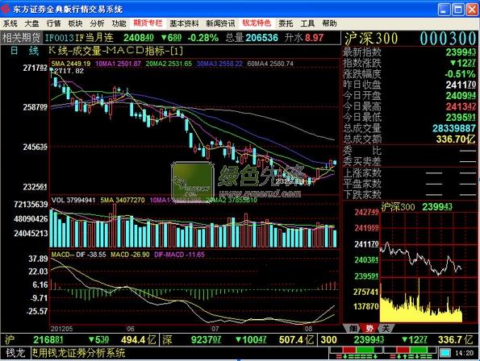Click the 5MA moving average legend
The height and width of the screenshot is (361, 480).
pos(71,64)
